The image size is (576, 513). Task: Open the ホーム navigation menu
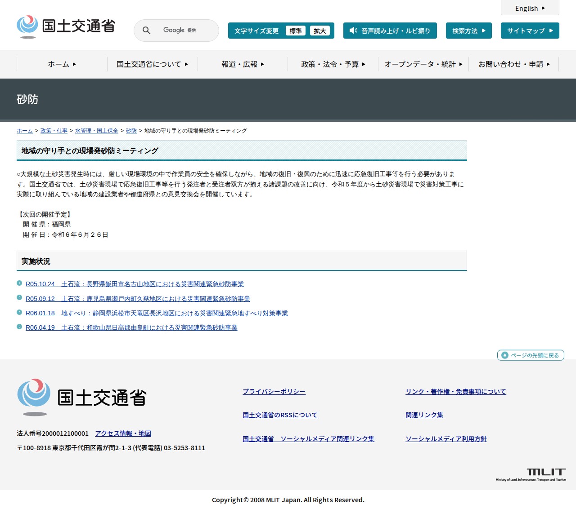(x=62, y=64)
